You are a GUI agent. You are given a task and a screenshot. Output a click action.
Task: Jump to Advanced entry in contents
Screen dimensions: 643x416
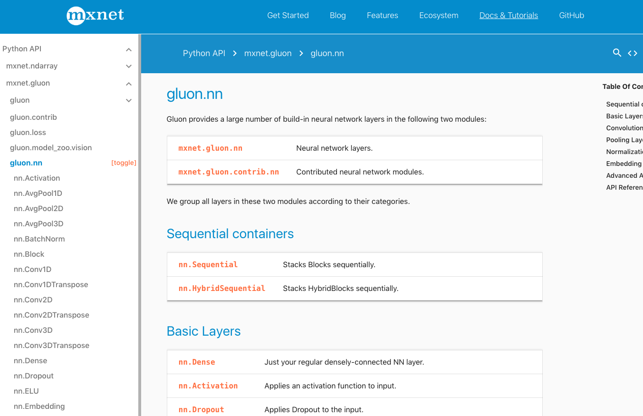(x=624, y=175)
